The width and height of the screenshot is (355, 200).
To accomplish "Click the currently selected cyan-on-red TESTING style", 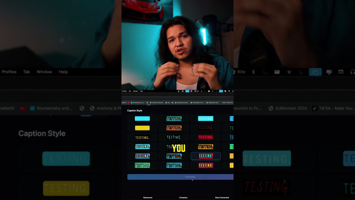I will pyautogui.click(x=206, y=156).
